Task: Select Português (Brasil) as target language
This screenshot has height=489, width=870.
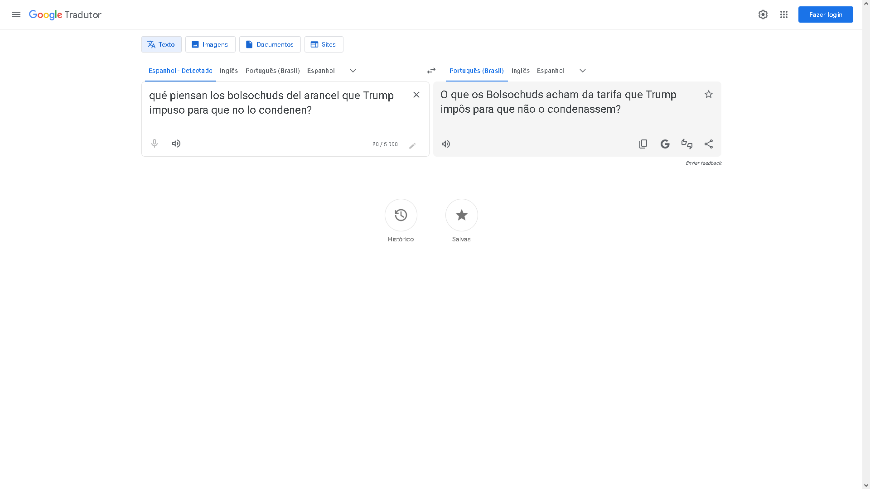Action: coord(477,71)
